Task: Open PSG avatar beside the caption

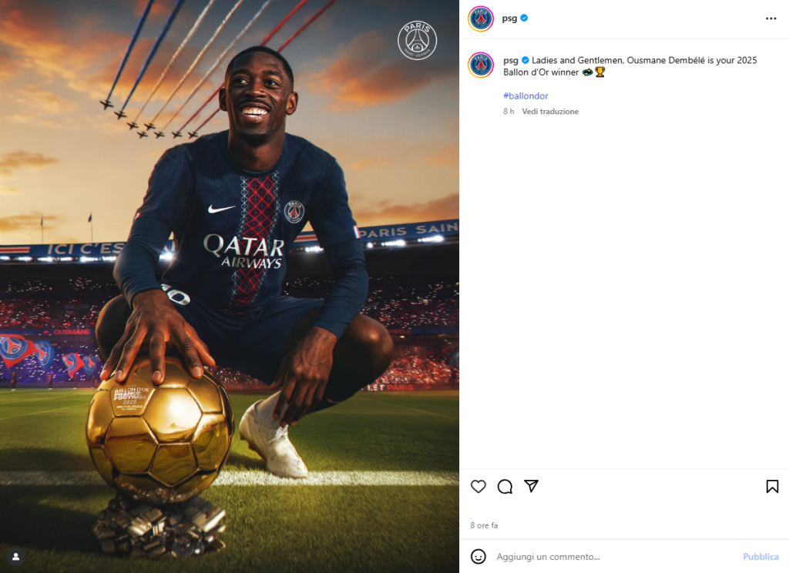Action: [x=481, y=65]
